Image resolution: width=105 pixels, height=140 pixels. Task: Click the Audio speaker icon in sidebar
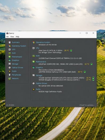pyautogui.click(x=10, y=71)
